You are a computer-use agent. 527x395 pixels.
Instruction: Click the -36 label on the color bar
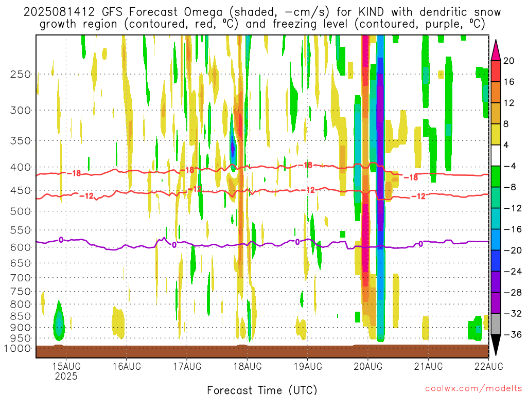pos(513,334)
